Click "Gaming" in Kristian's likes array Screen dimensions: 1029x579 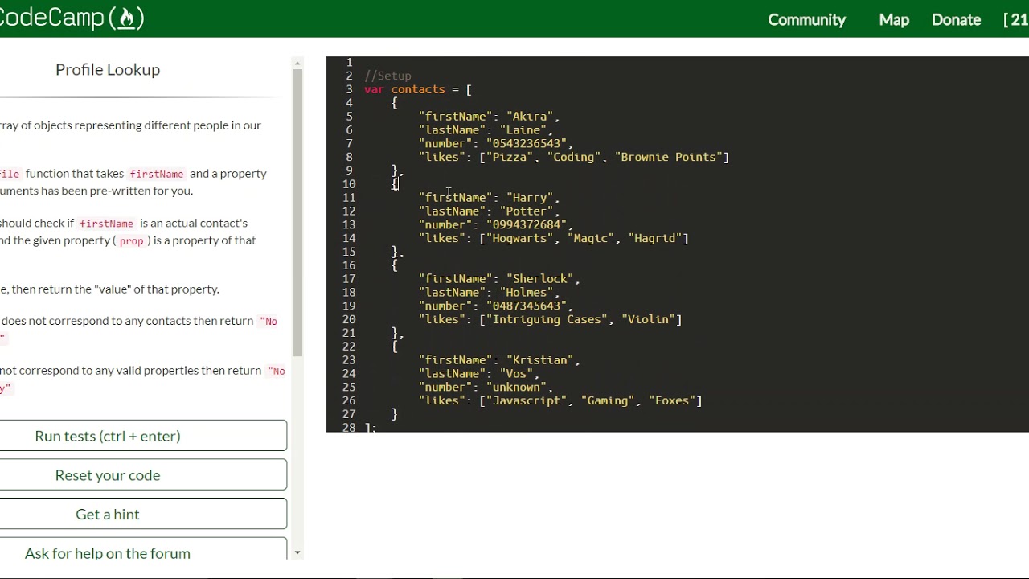coord(608,400)
